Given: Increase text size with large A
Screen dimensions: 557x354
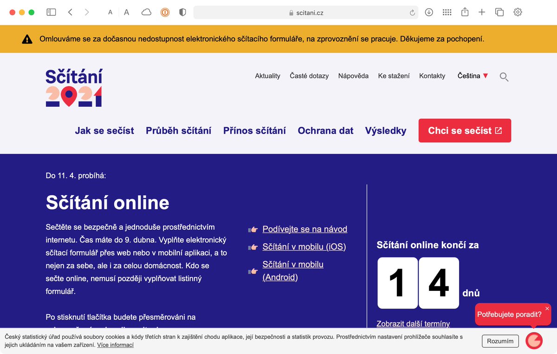Looking at the screenshot, I should [127, 13].
